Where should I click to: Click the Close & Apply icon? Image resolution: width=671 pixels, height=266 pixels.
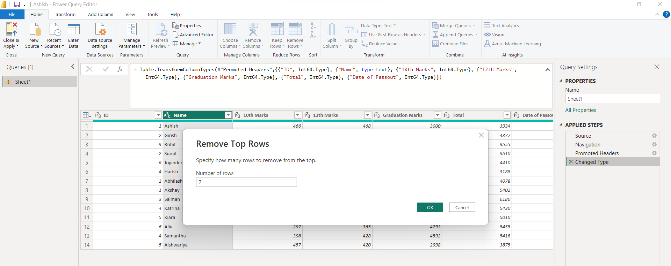click(x=12, y=29)
